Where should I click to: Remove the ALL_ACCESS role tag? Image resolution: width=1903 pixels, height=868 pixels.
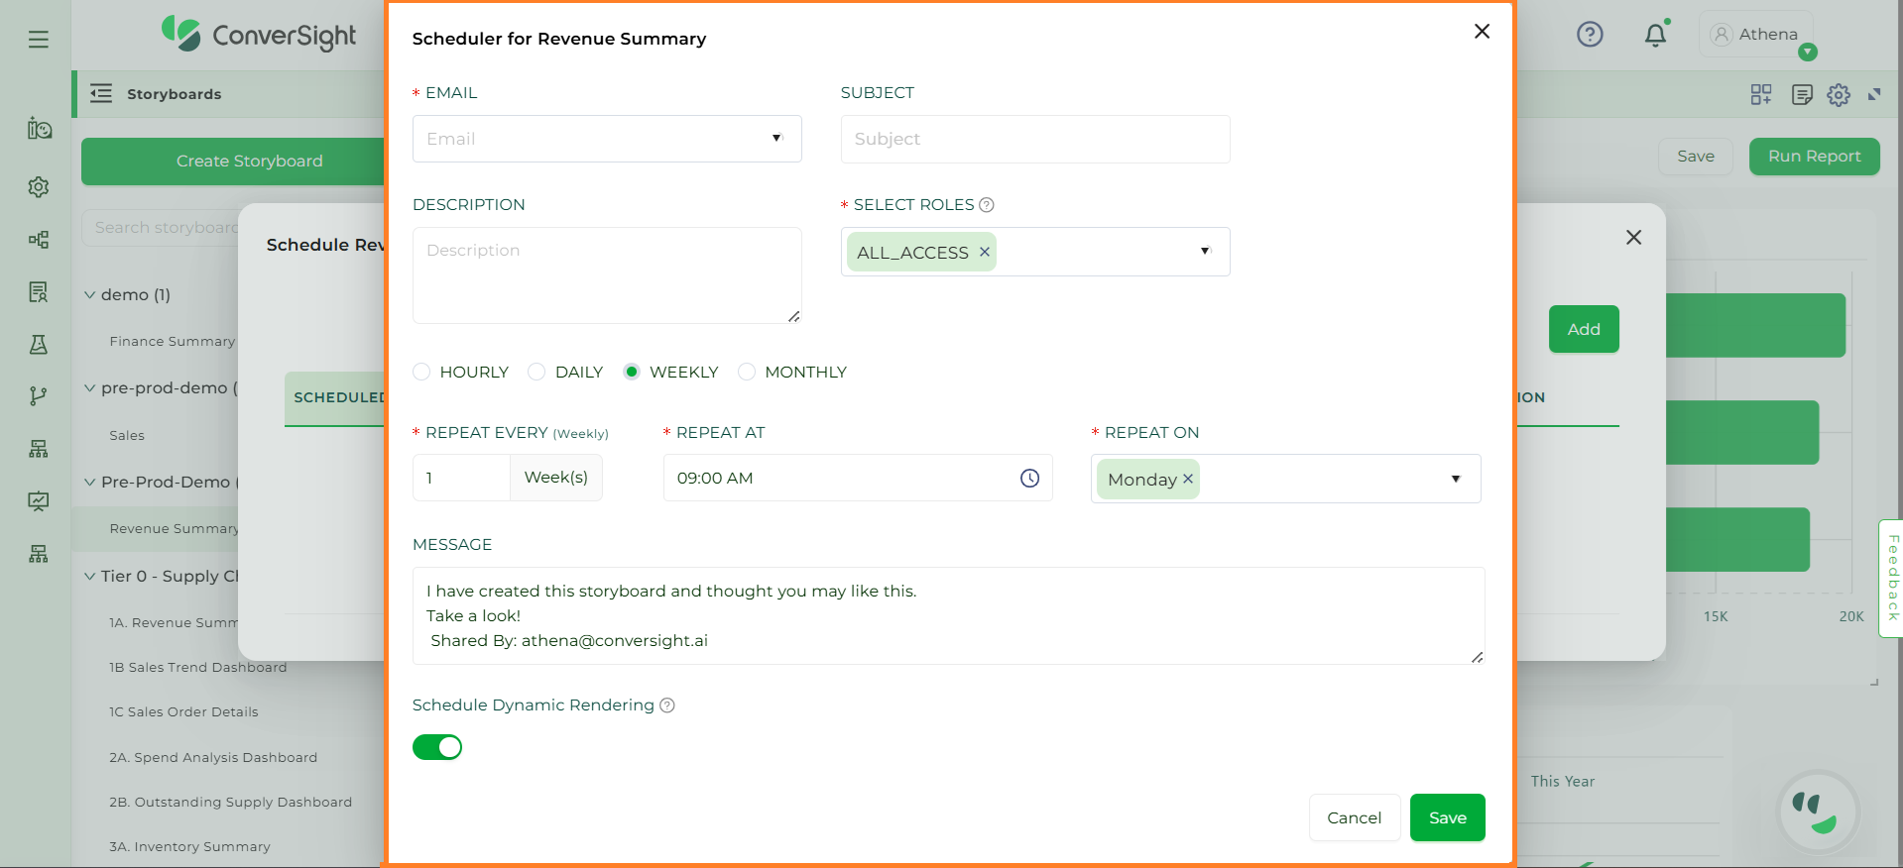tap(985, 252)
